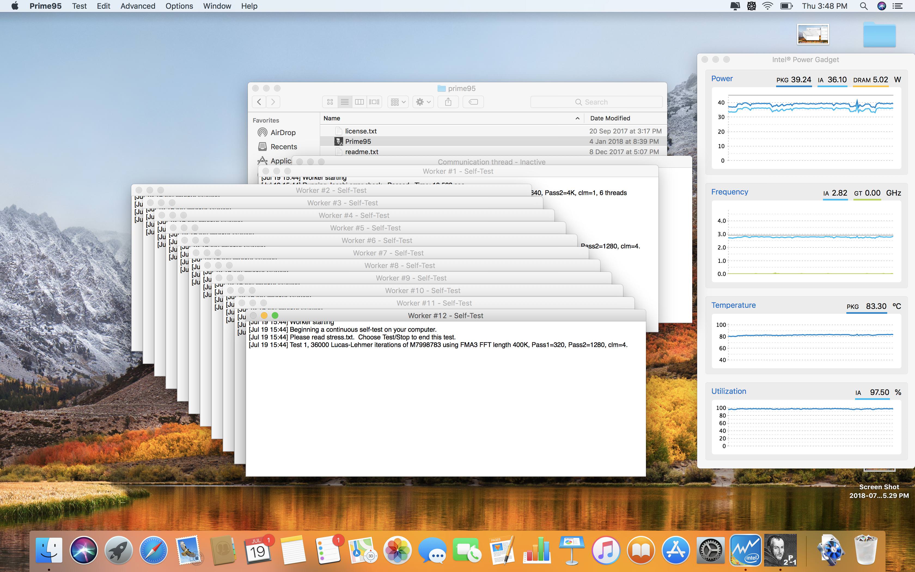Open the Advanced menu
Screen dimensions: 915x572
coord(138,6)
